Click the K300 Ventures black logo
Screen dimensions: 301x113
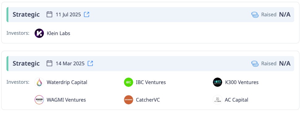pos(218,82)
